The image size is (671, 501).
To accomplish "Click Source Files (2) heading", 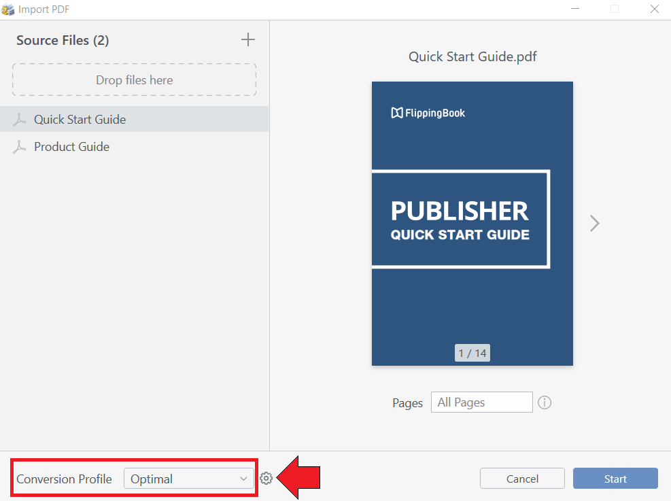I will 63,40.
